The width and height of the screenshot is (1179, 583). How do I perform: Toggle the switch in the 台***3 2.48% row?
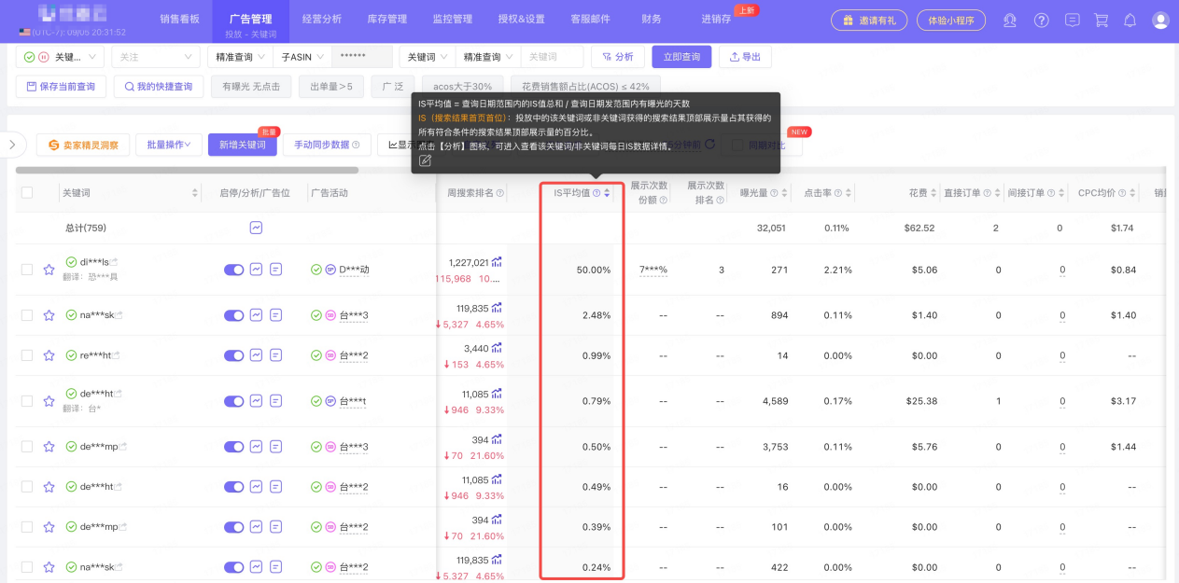click(x=233, y=315)
